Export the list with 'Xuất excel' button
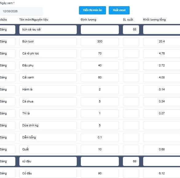The height and width of the screenshot is (178, 180). tap(119, 10)
